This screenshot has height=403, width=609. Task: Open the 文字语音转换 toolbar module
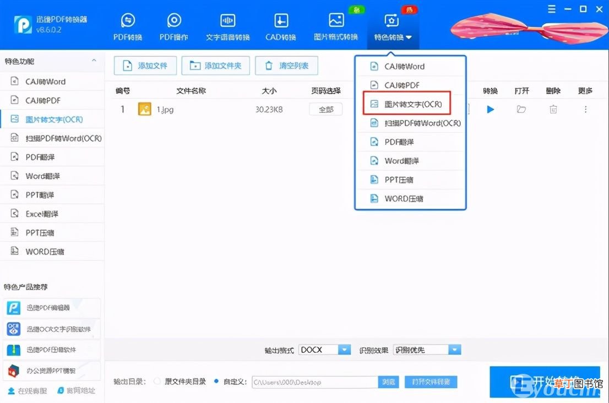tap(227, 27)
